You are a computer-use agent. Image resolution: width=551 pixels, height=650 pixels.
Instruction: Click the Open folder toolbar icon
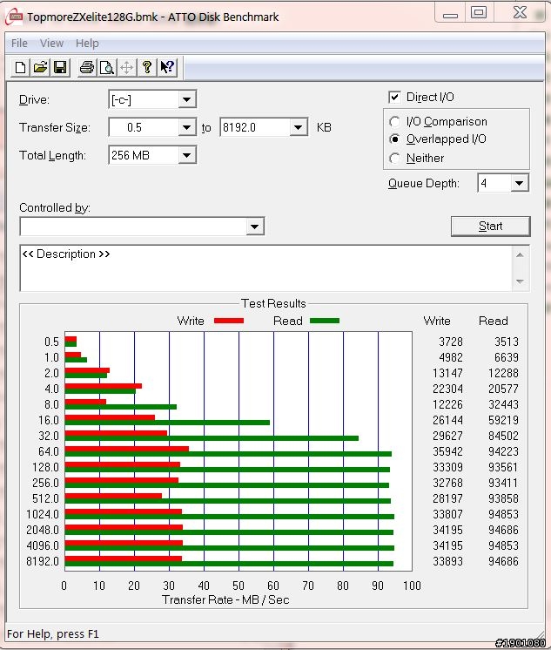(40, 67)
